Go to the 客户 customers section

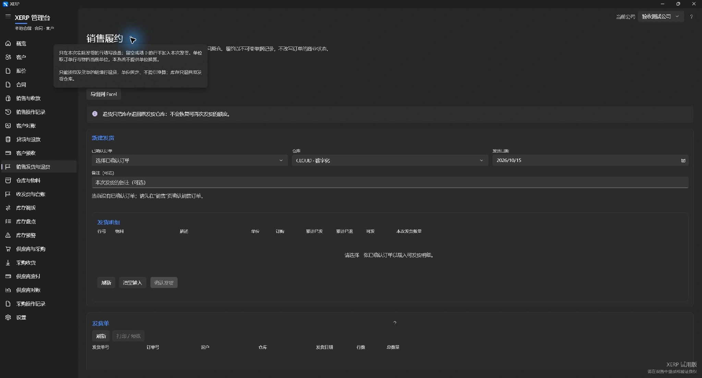[x=38, y=57]
